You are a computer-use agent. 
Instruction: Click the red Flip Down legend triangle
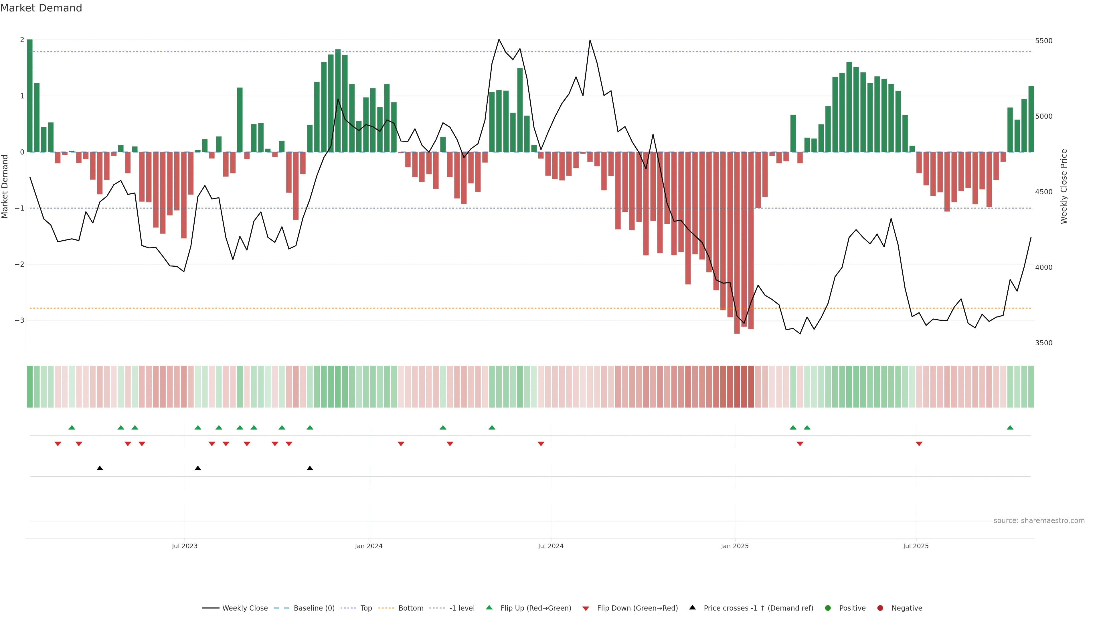click(586, 608)
